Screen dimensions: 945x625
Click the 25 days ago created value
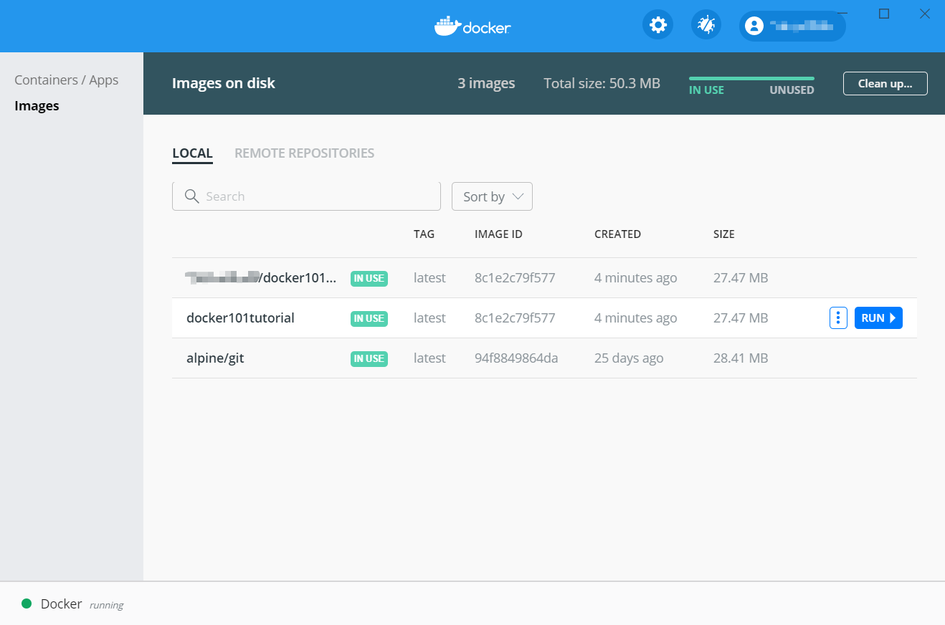coord(629,358)
